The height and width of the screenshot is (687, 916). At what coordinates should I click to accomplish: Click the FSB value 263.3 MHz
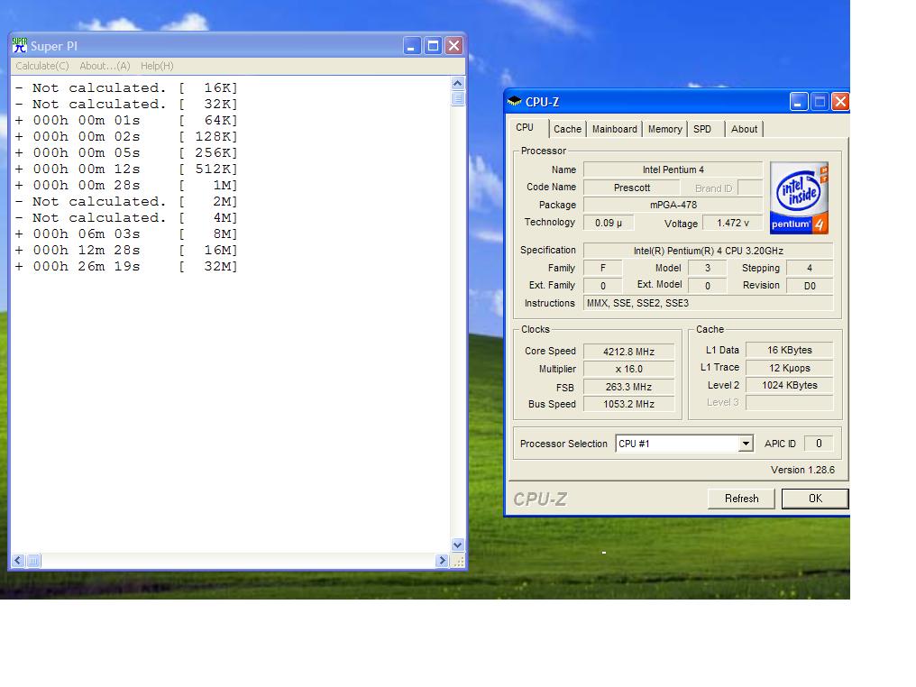(628, 387)
